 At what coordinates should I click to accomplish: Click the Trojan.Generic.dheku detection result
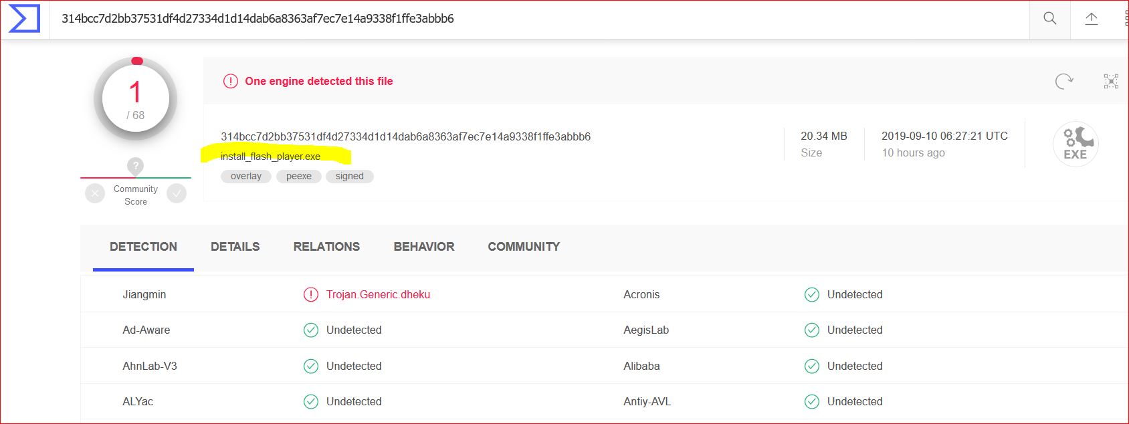tap(378, 295)
